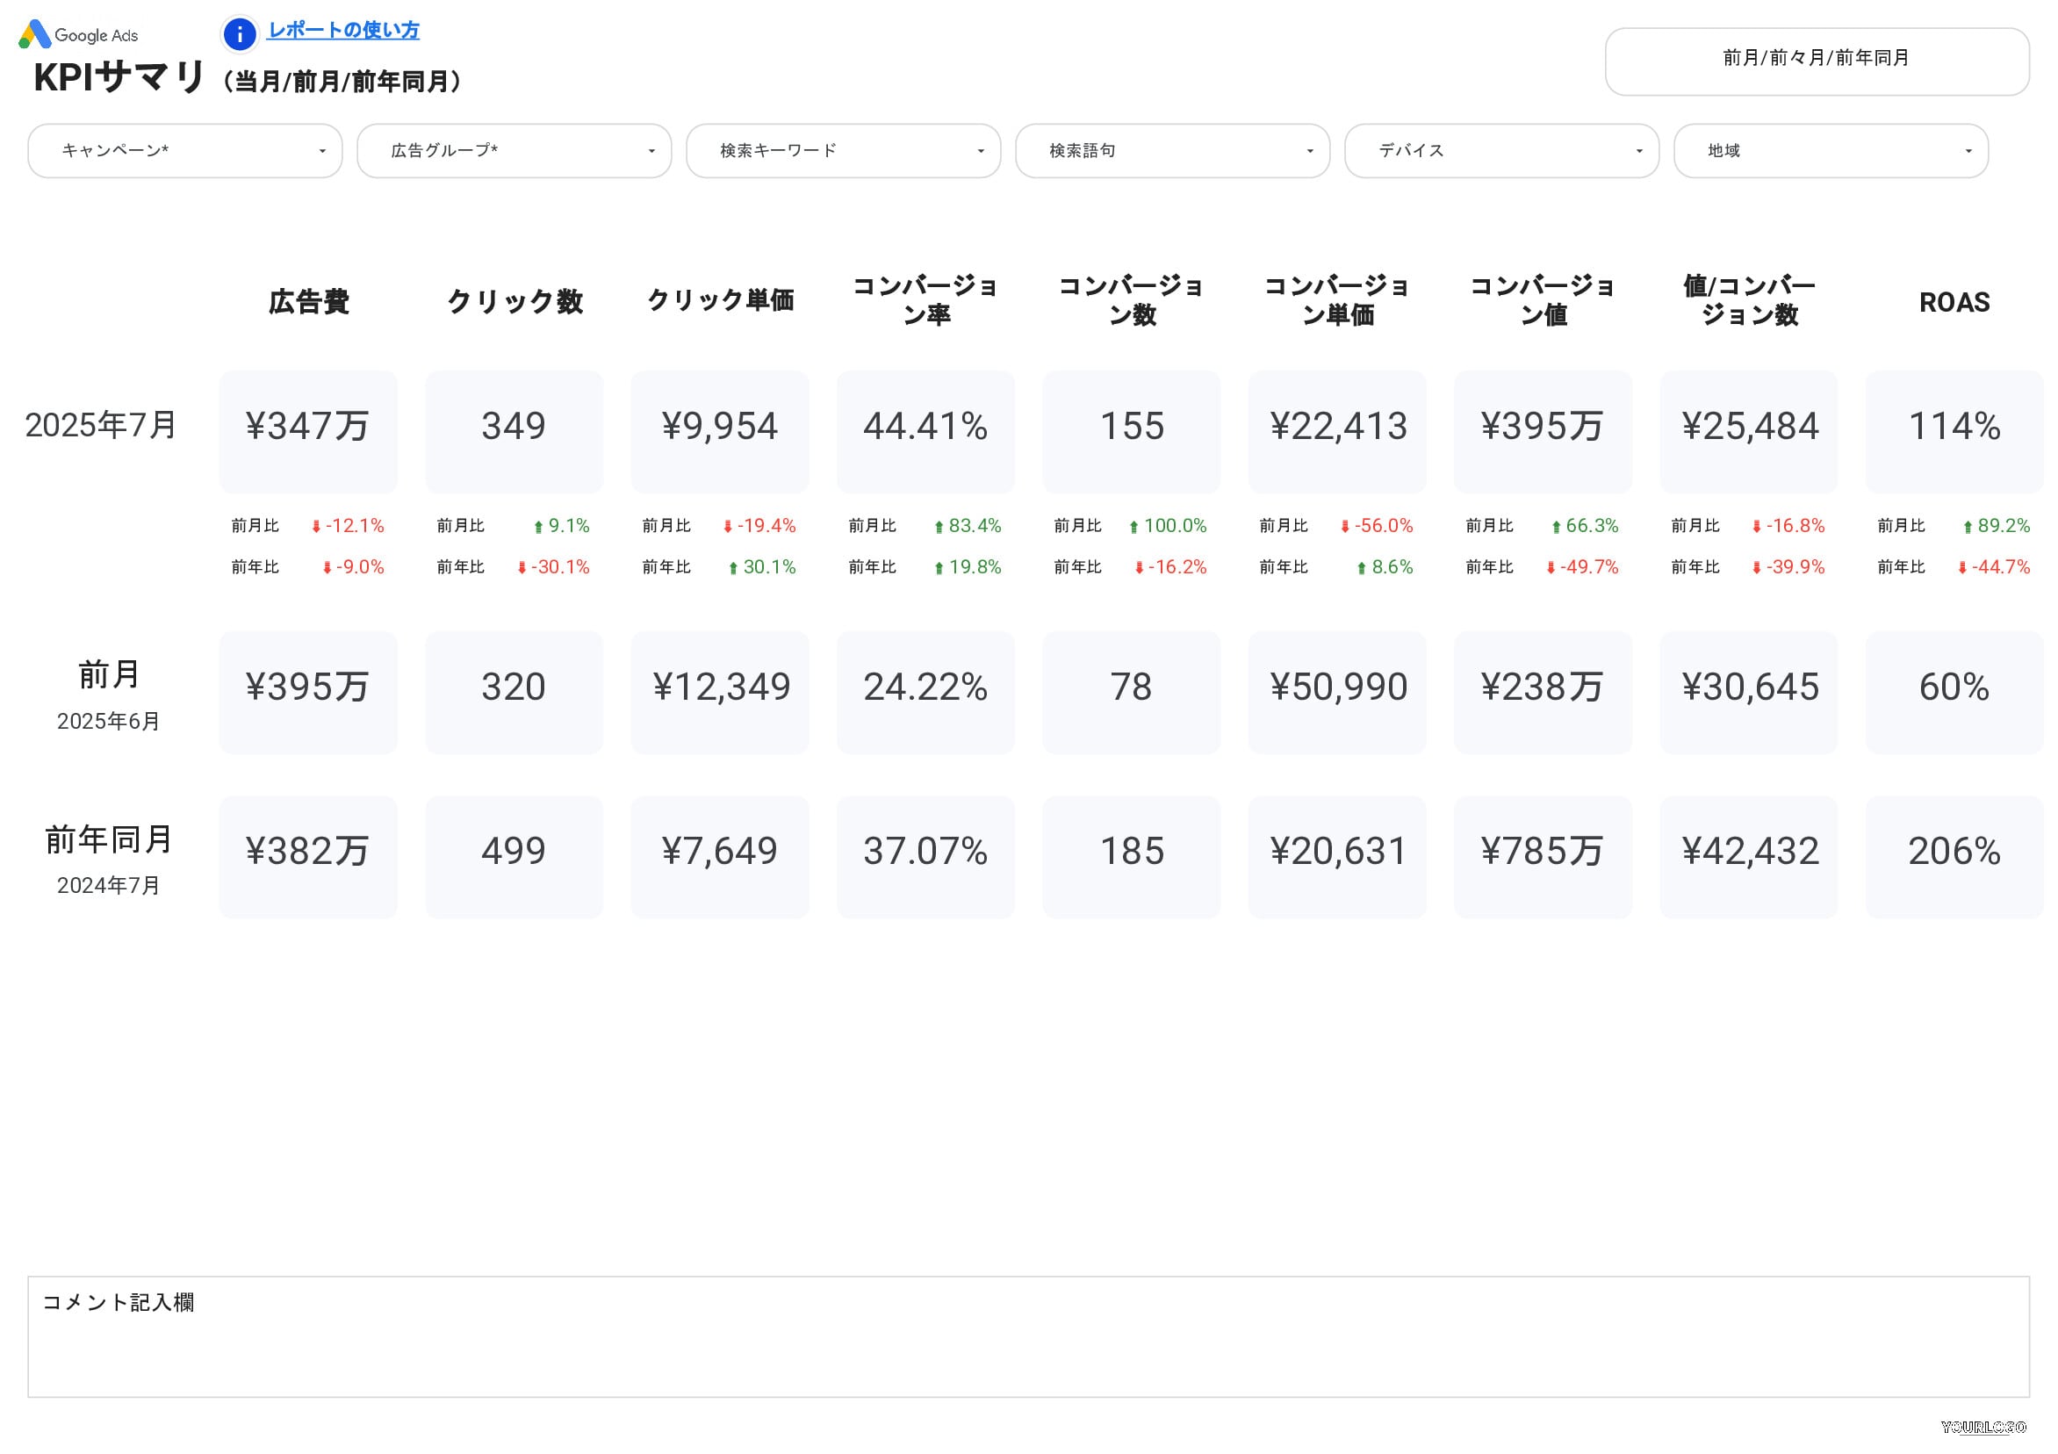
Task: Select the ¥12,349 previous month CPC card
Action: point(720,692)
